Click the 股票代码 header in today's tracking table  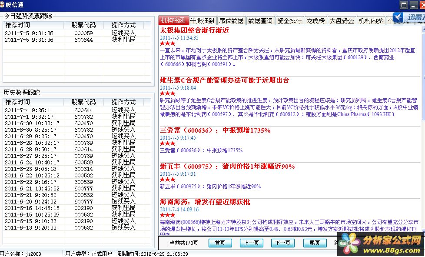coord(83,25)
